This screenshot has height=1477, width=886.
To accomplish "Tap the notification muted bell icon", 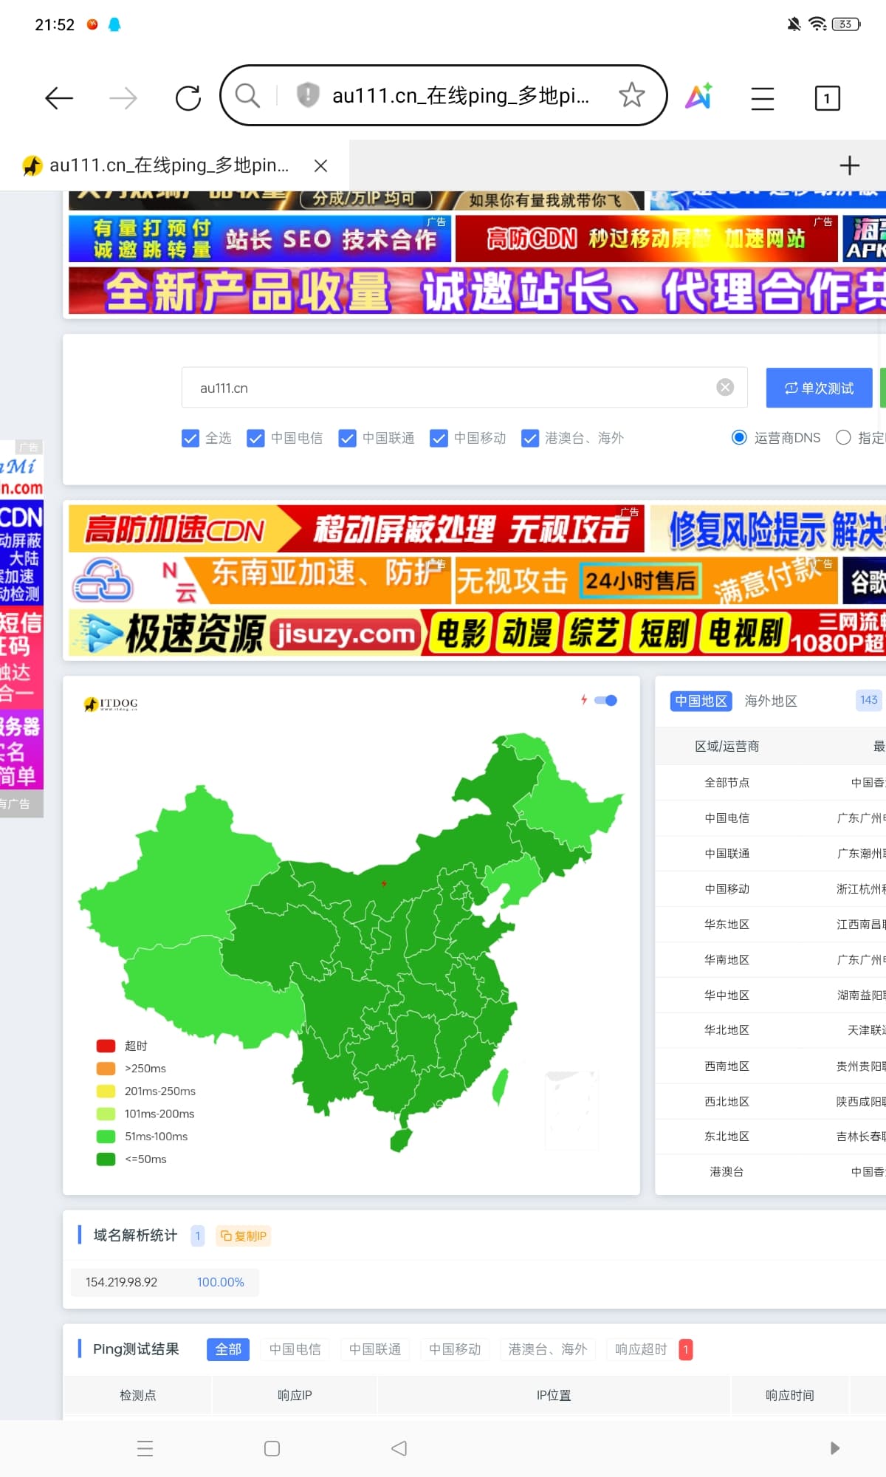I will tap(794, 24).
